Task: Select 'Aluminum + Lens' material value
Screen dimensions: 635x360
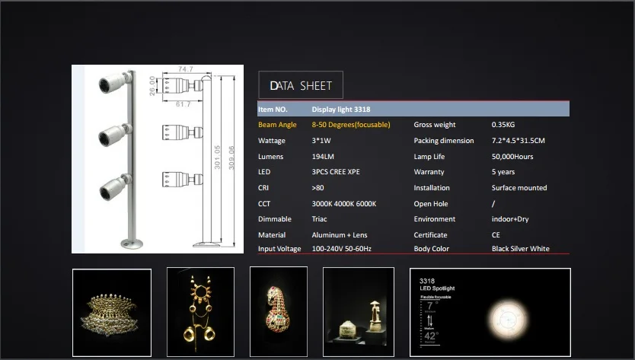Action: pyautogui.click(x=340, y=235)
